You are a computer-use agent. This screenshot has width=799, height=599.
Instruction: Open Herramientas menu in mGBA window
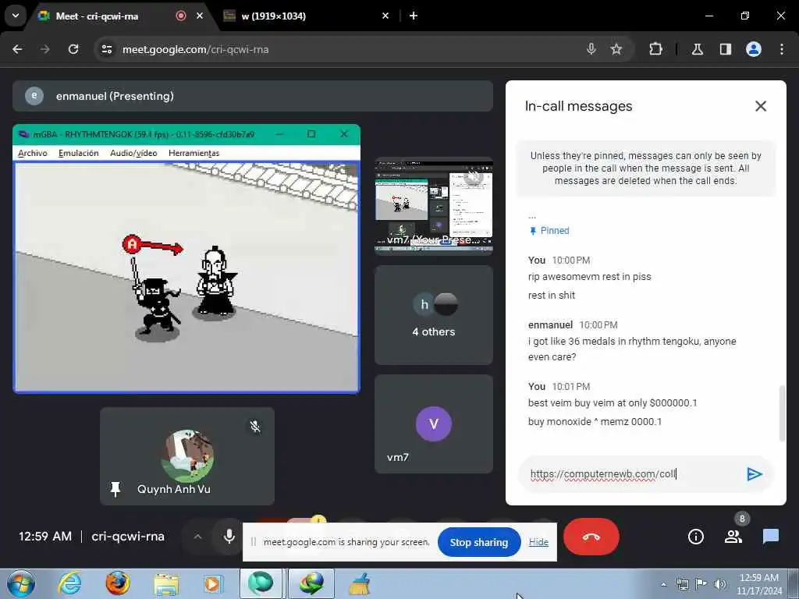[194, 153]
